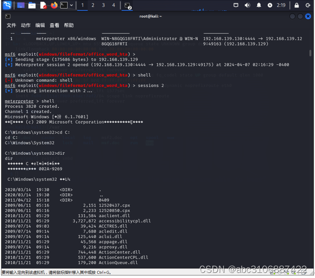Click the terminal scrollbar thumb

pyautogui.click(x=310, y=53)
